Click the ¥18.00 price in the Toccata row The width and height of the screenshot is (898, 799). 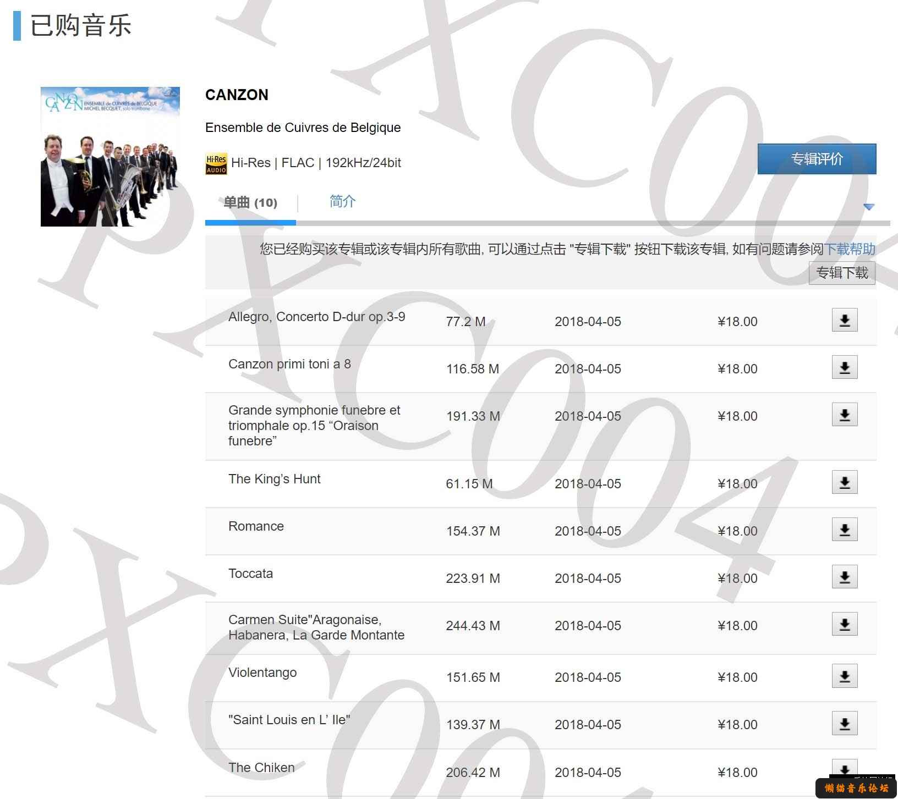pyautogui.click(x=737, y=578)
